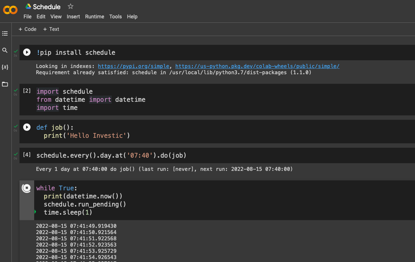Open the File menu

[27, 17]
